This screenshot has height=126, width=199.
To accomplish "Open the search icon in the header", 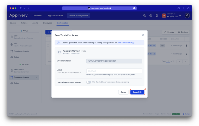I will [x=144, y=15].
